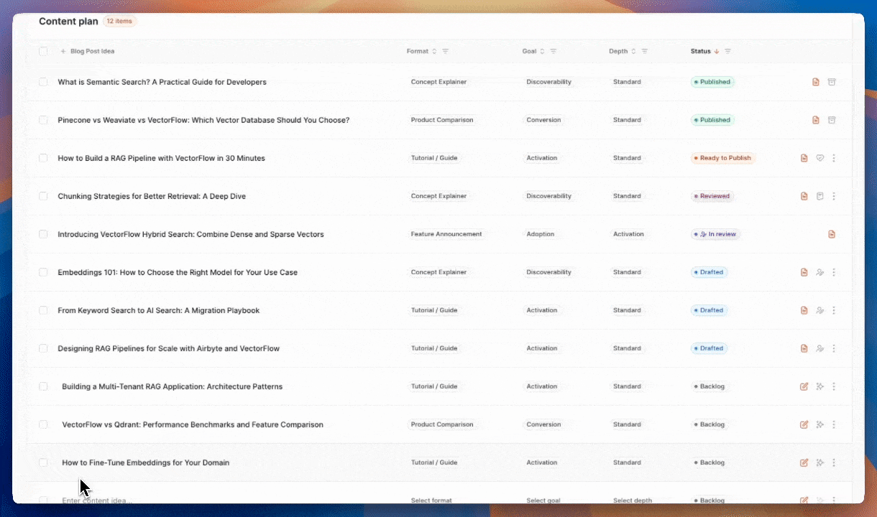The height and width of the screenshot is (517, 877).
Task: Open the clipboard review icon for 'Chunking Strategies'
Action: tap(819, 196)
